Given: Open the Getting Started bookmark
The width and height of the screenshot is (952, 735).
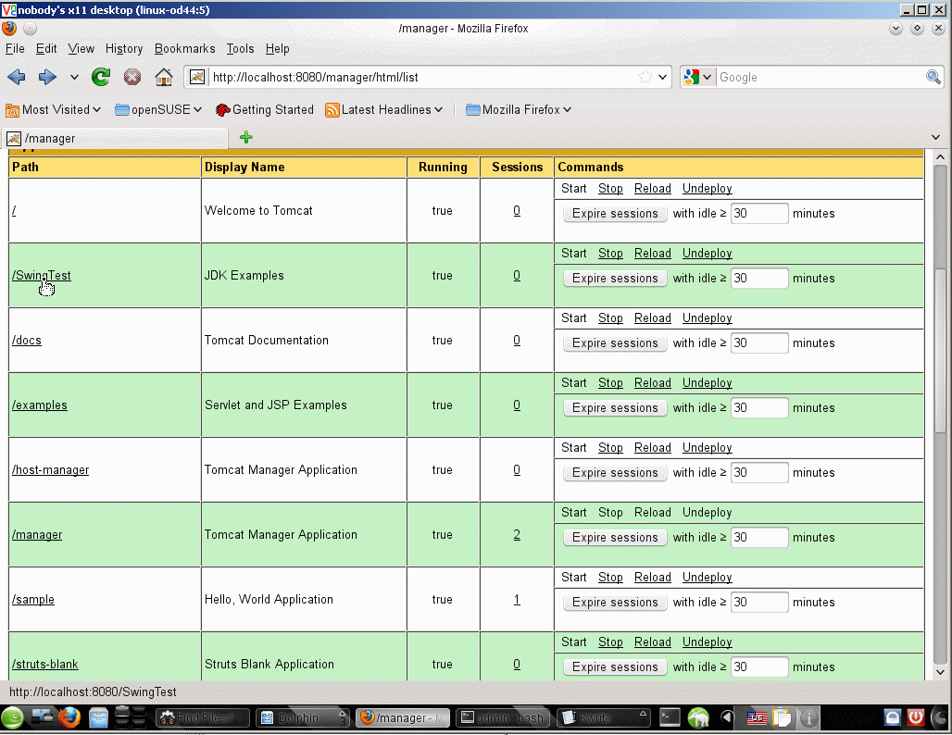Looking at the screenshot, I should [265, 110].
